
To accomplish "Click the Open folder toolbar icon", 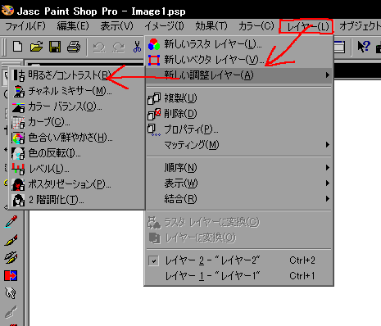I will 36,47.
